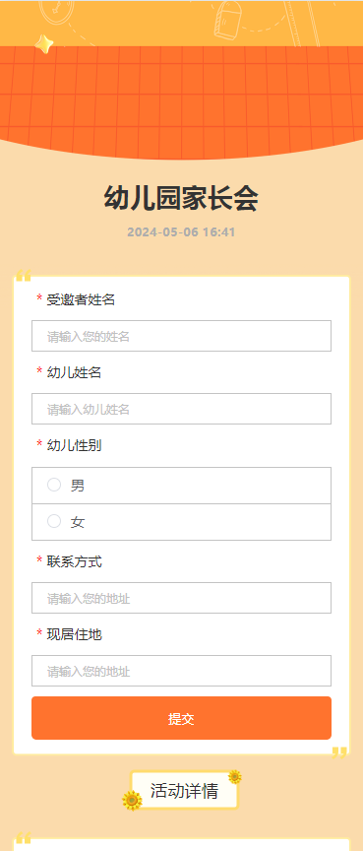Click the eraser sketch icon in banner
Image resolution: width=363 pixels, height=851 pixels.
pos(227,19)
